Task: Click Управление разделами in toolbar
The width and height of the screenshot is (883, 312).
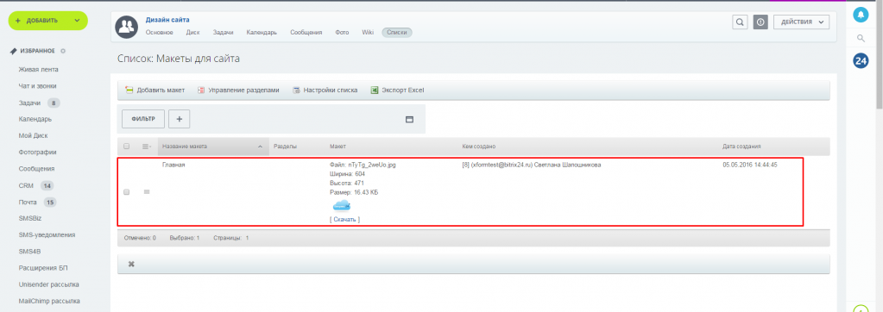Action: 239,90
